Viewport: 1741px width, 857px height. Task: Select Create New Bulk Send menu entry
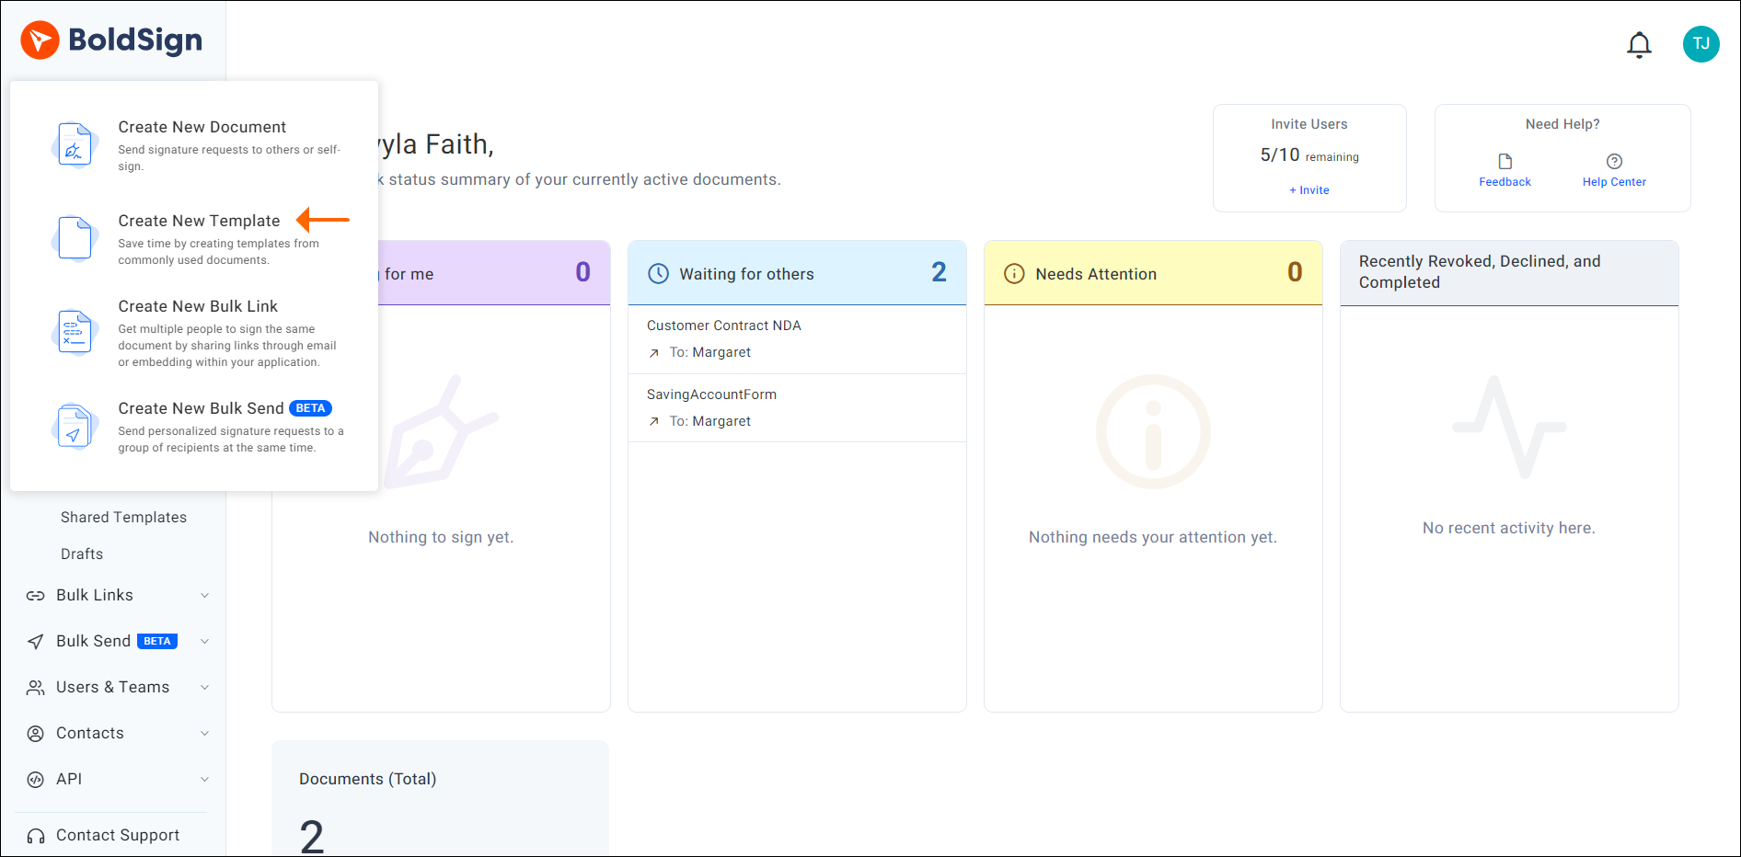195,427
